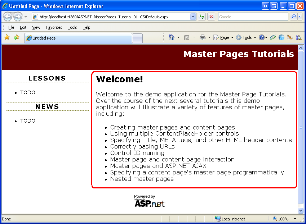
Task: Expand the Print options dropdown arrow
Action: click(209, 37)
